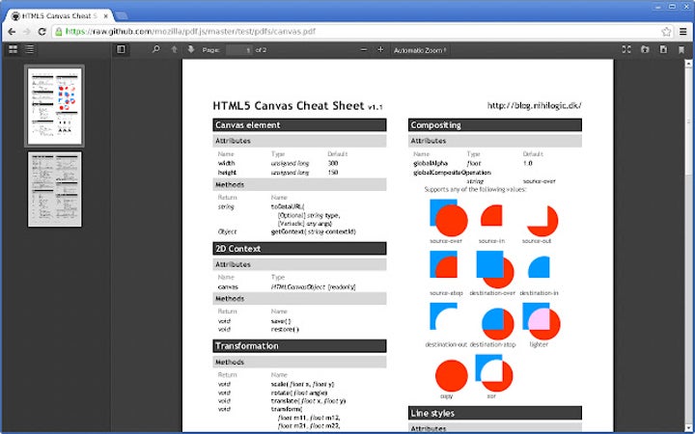This screenshot has height=434, width=695.
Task: Go to the previous page arrow
Action: (x=175, y=49)
